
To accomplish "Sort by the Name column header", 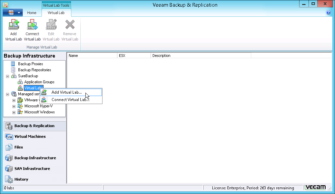I will 92,56.
